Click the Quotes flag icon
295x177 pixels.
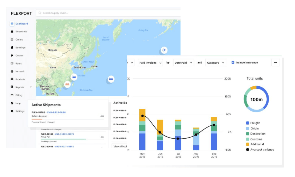[12, 55]
